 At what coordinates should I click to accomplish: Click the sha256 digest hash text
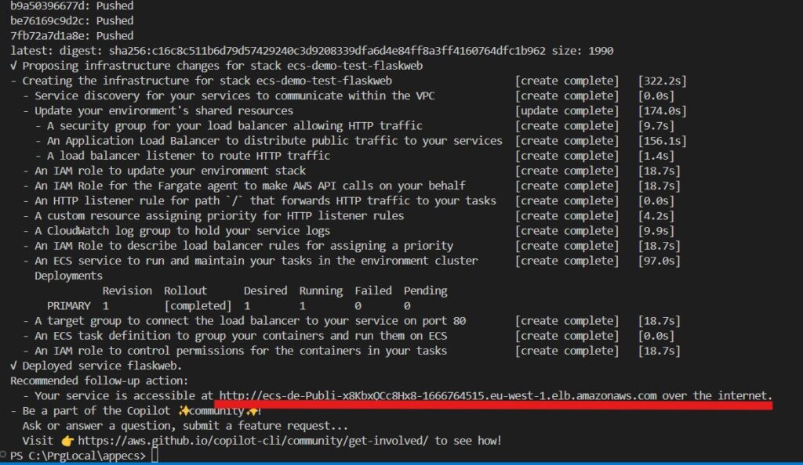click(x=327, y=51)
